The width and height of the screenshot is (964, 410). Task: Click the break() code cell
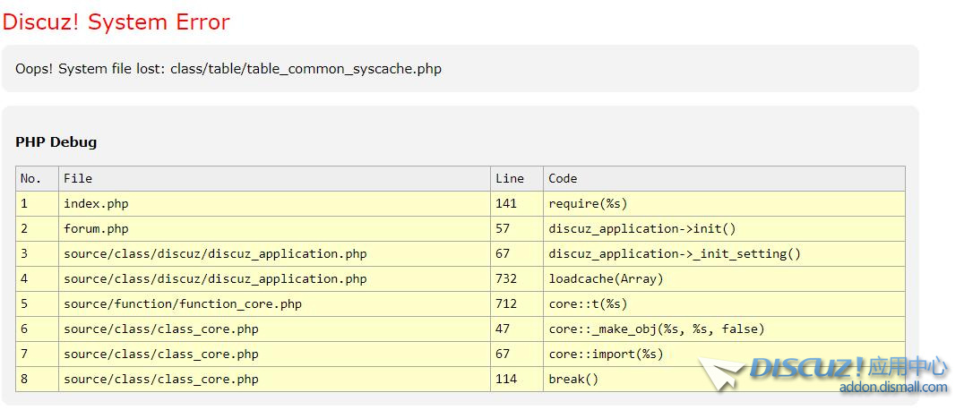click(x=573, y=380)
